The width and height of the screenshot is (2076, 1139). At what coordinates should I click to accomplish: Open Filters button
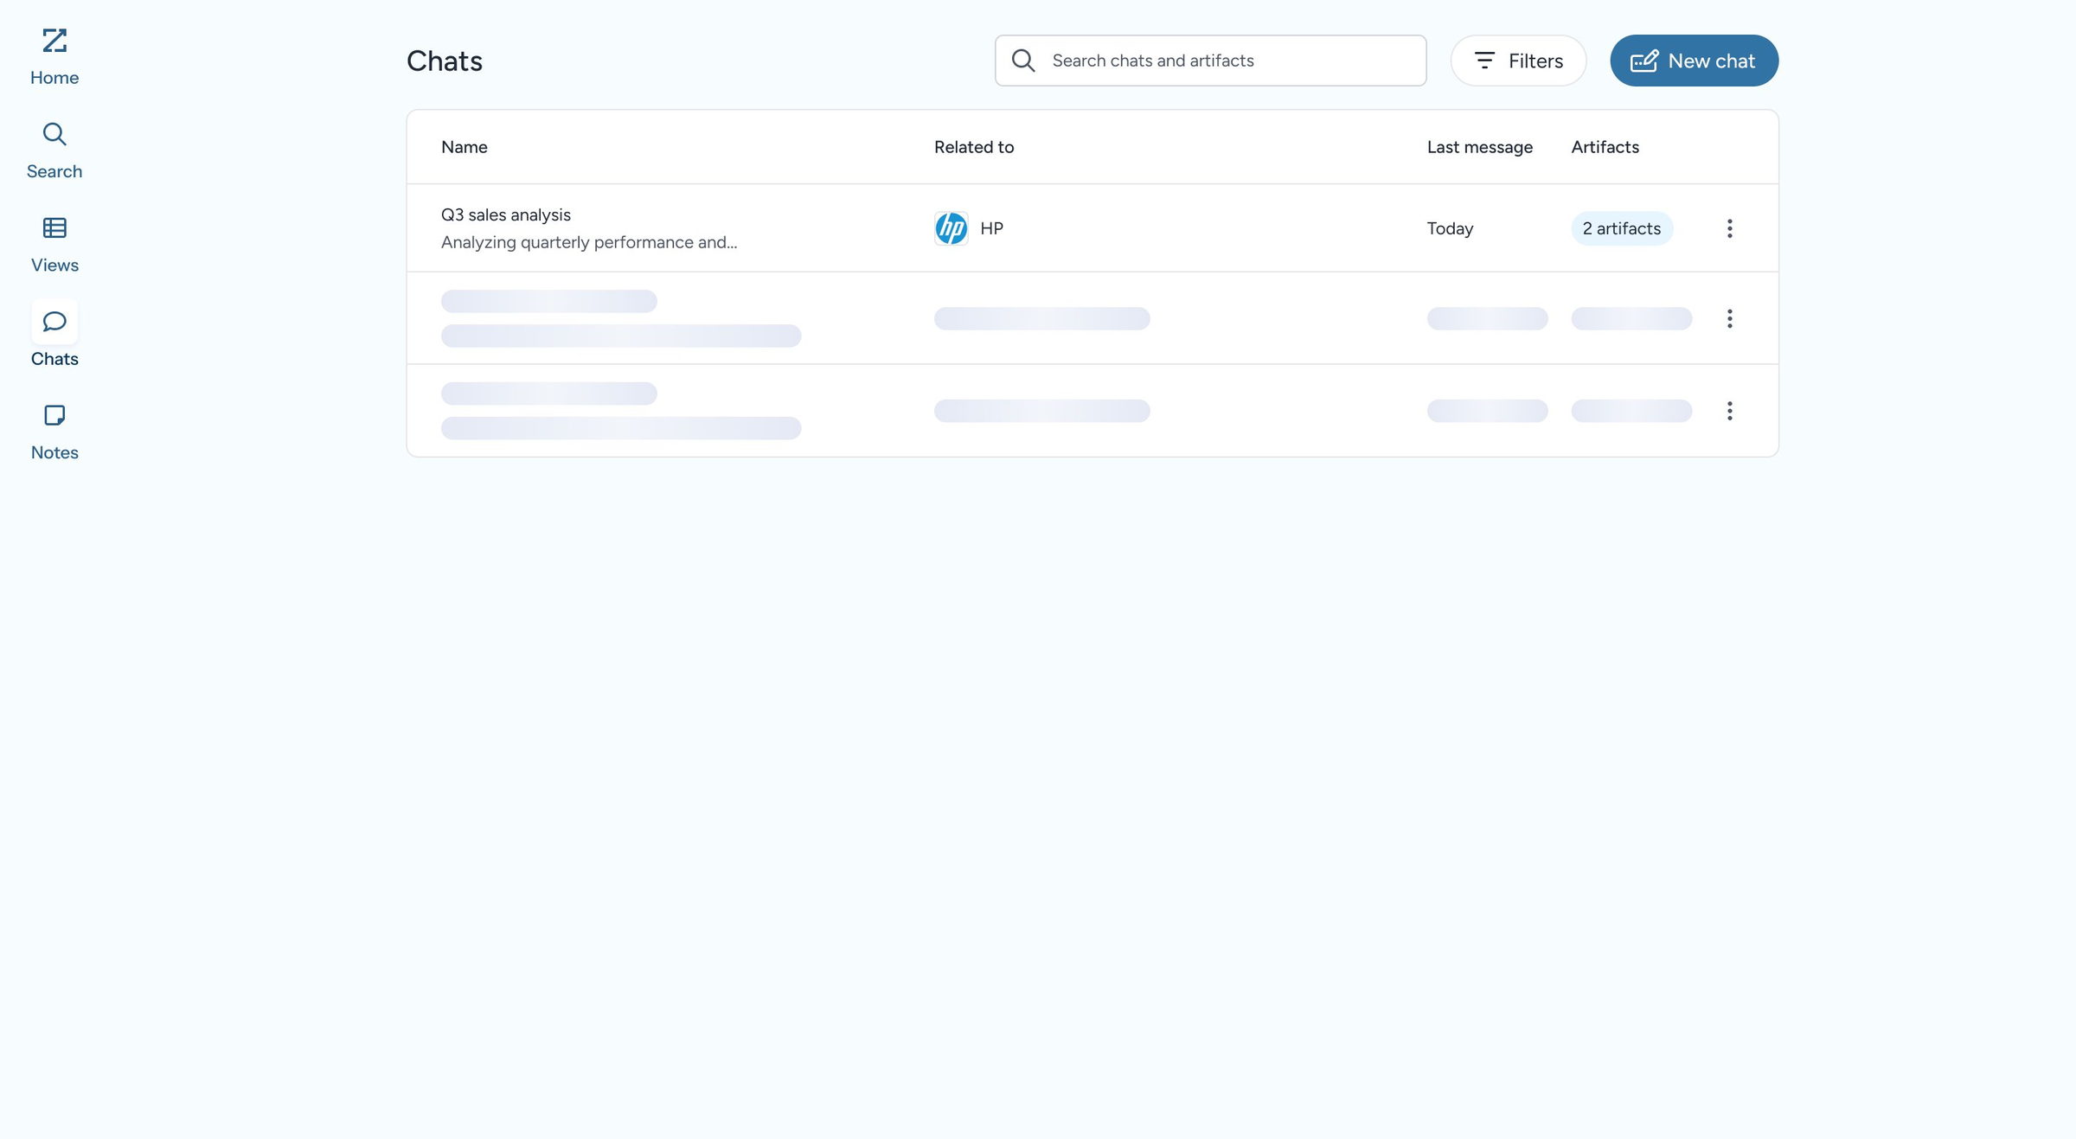tap(1518, 61)
